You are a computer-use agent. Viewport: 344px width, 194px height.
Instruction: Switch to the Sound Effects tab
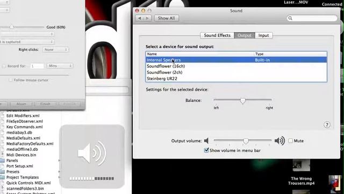click(217, 36)
